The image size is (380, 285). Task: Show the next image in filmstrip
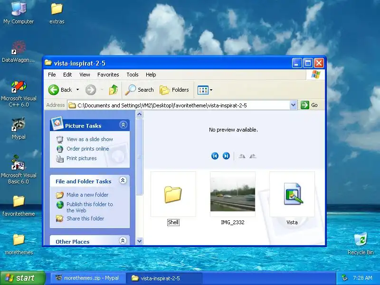coord(226,156)
